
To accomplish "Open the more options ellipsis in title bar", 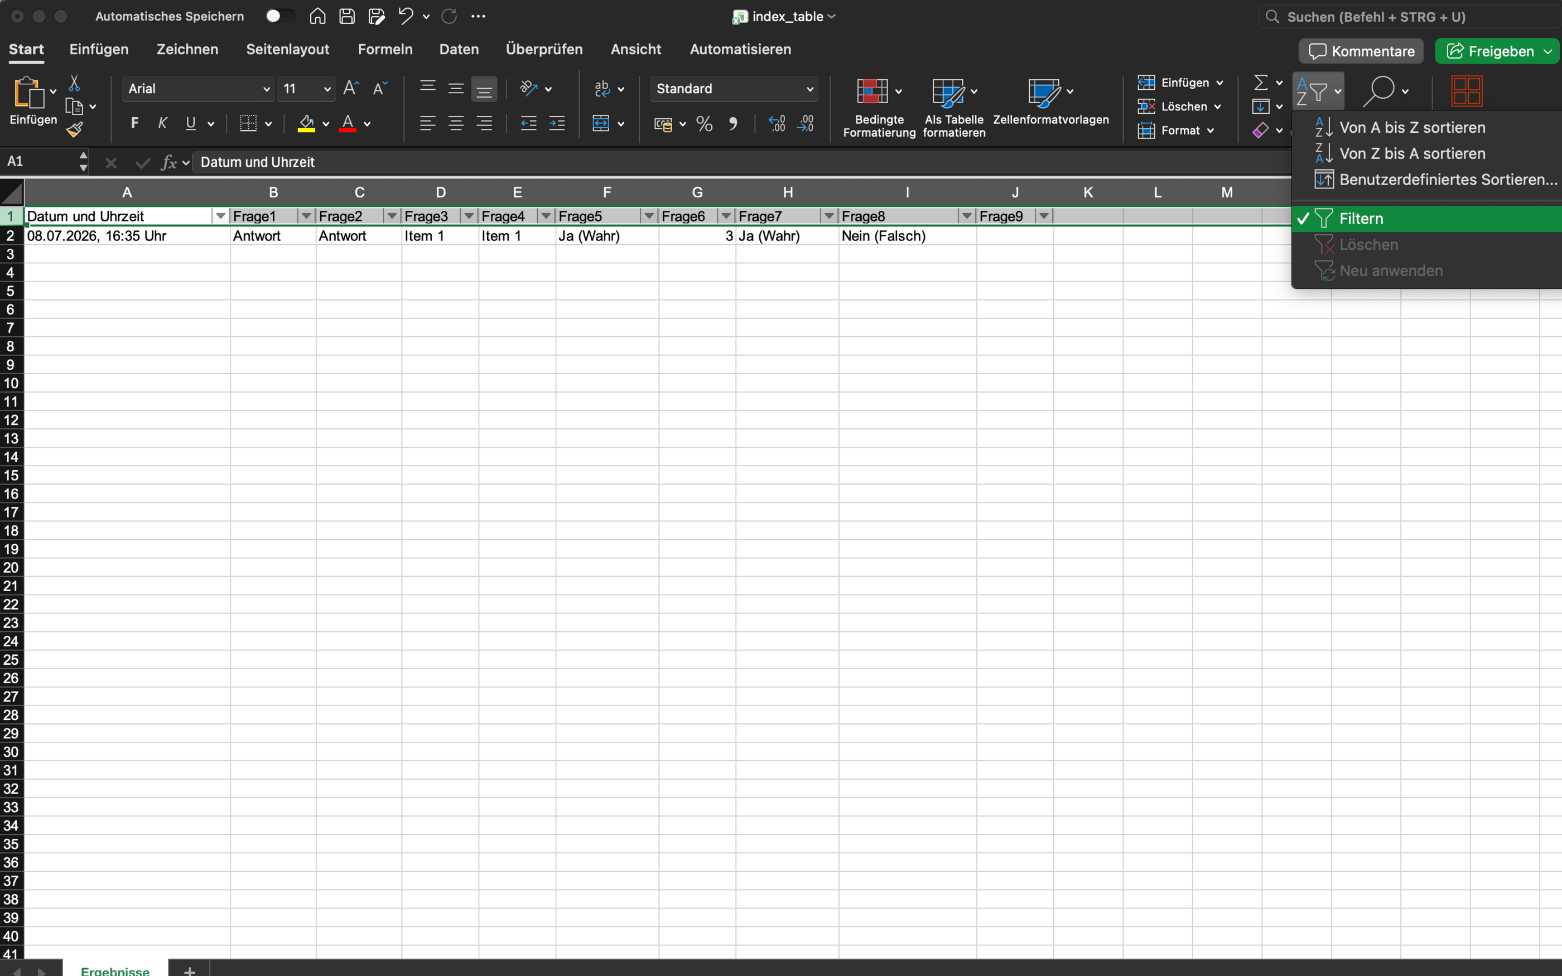I will pos(478,16).
